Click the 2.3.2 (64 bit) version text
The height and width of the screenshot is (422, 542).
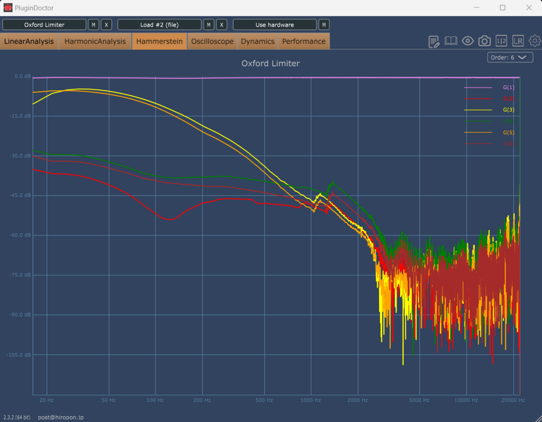[17, 418]
